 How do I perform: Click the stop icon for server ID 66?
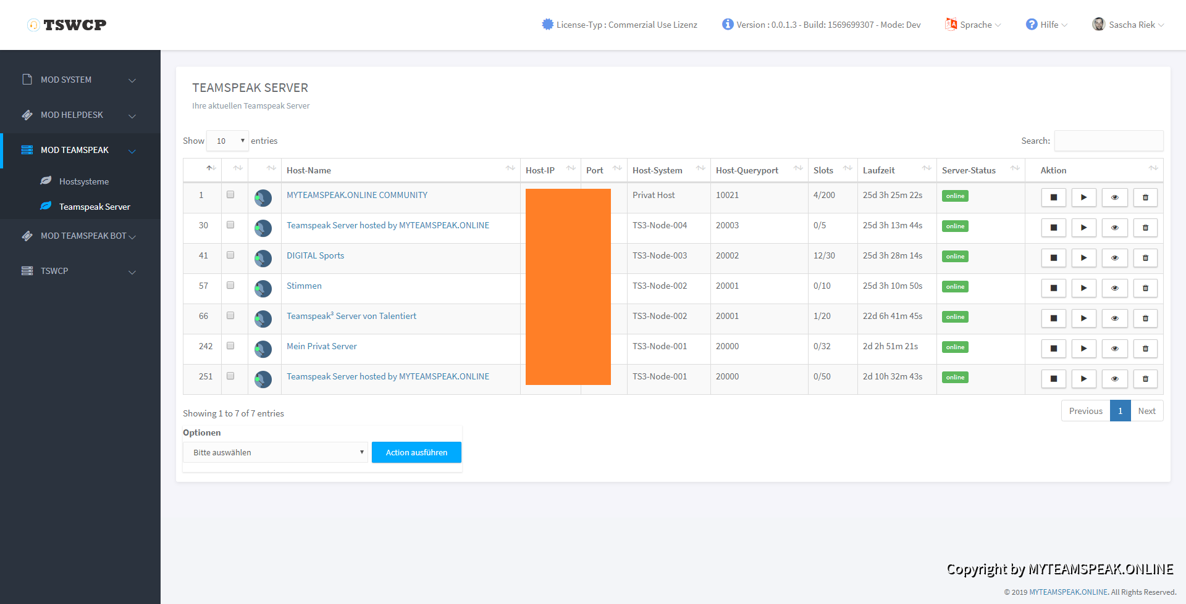pyautogui.click(x=1053, y=318)
